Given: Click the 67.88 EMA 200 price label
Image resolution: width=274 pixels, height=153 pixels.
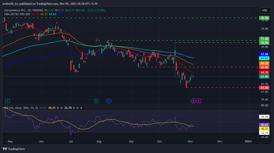Looking at the screenshot, I should 264,54.
